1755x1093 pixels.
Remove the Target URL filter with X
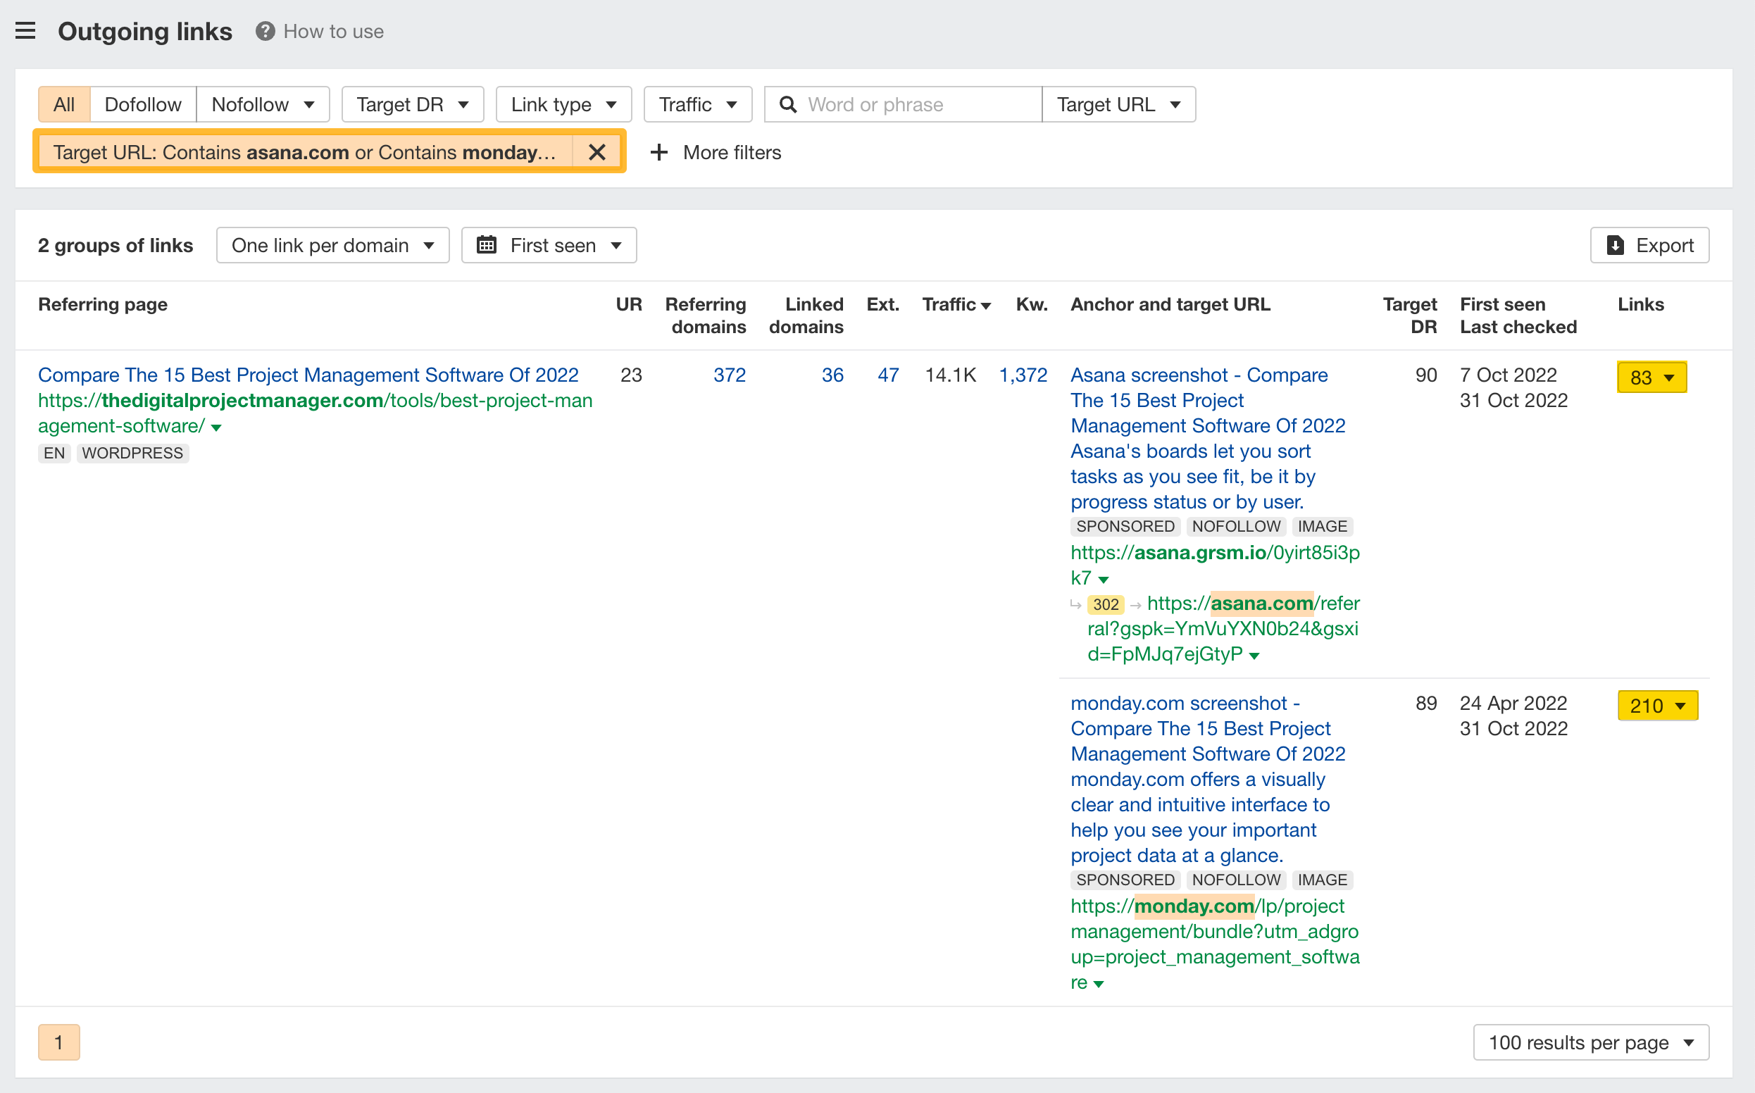pos(597,152)
